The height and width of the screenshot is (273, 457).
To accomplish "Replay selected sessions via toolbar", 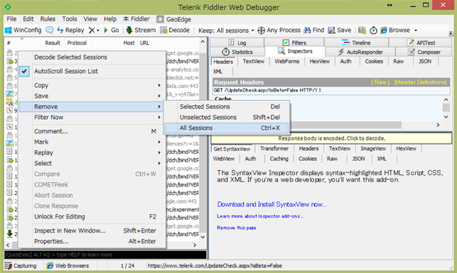I will coord(70,30).
